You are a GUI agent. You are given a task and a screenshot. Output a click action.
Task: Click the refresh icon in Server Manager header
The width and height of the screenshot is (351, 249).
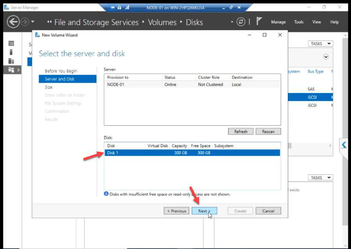pyautogui.click(x=241, y=22)
